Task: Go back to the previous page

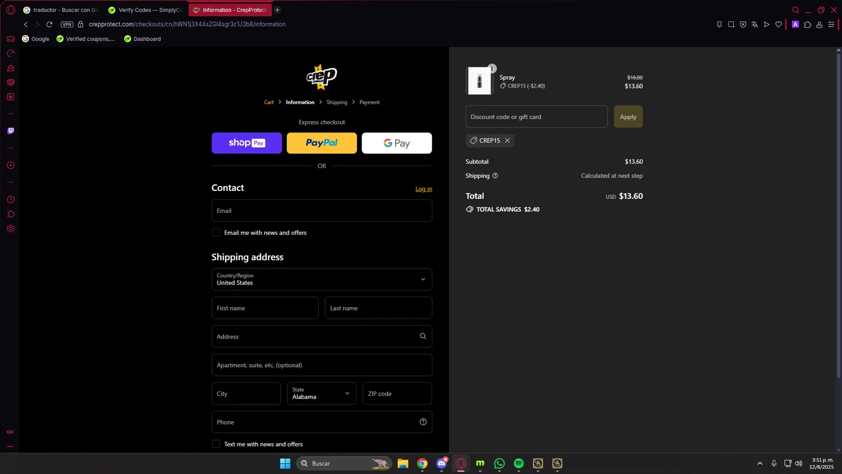Action: click(26, 24)
